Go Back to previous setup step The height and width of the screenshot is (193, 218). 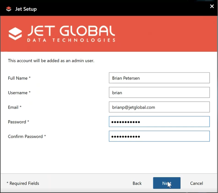click(x=137, y=183)
